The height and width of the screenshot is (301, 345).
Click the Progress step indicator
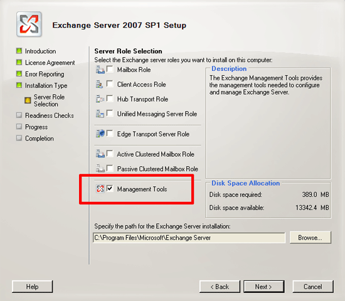point(19,127)
